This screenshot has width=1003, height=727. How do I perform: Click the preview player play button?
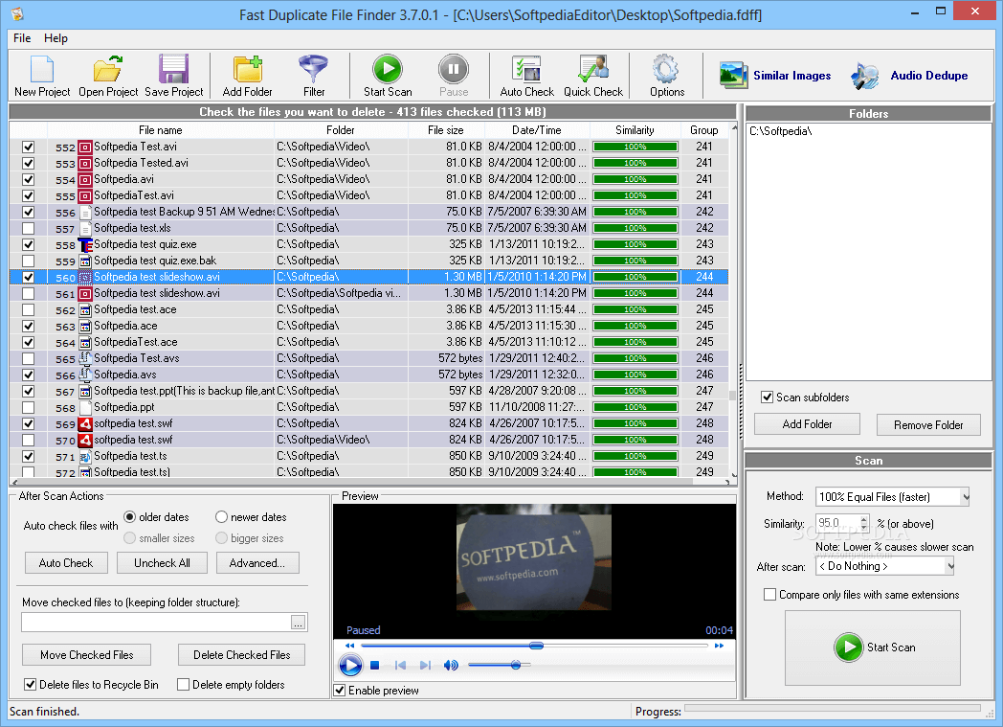coord(350,666)
